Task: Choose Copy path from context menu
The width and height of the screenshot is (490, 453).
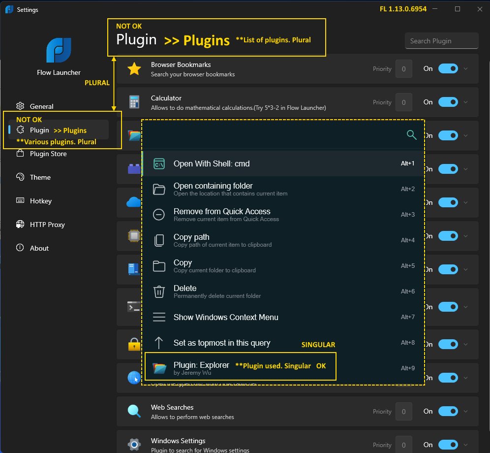Action: click(x=283, y=241)
